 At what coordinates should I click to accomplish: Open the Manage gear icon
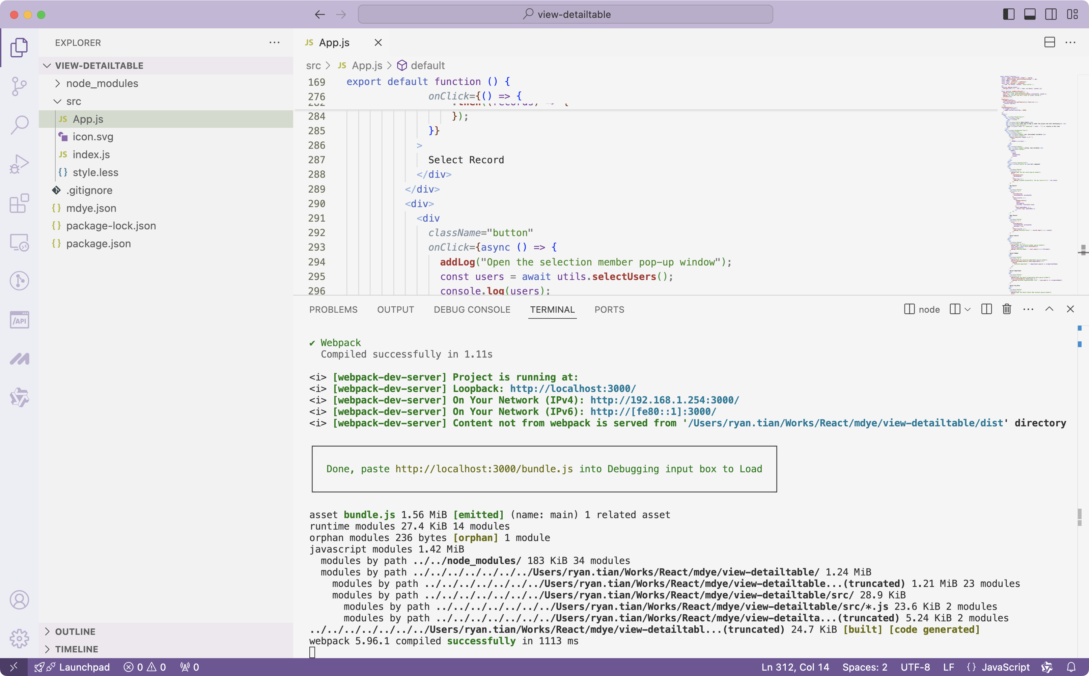19,639
